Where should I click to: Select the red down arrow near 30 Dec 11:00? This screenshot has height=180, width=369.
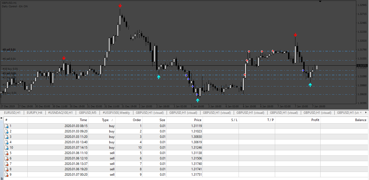(x=64, y=58)
